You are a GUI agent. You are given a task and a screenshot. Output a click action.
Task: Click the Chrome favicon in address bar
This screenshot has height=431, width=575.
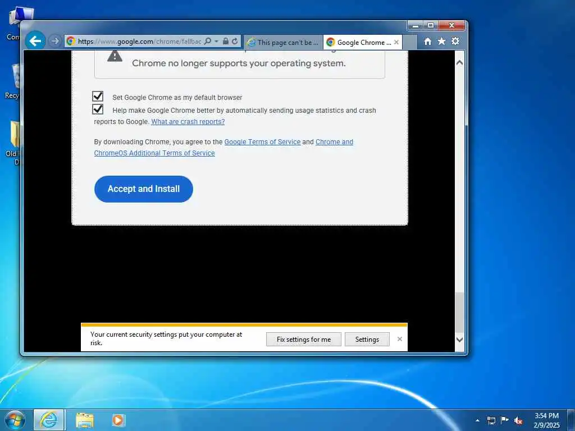(x=71, y=41)
